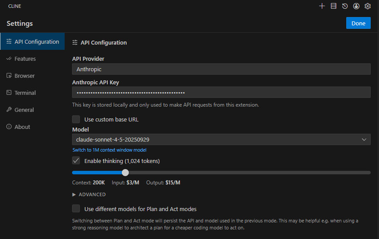
Task: Click the Context 200K value
Action: click(99, 183)
